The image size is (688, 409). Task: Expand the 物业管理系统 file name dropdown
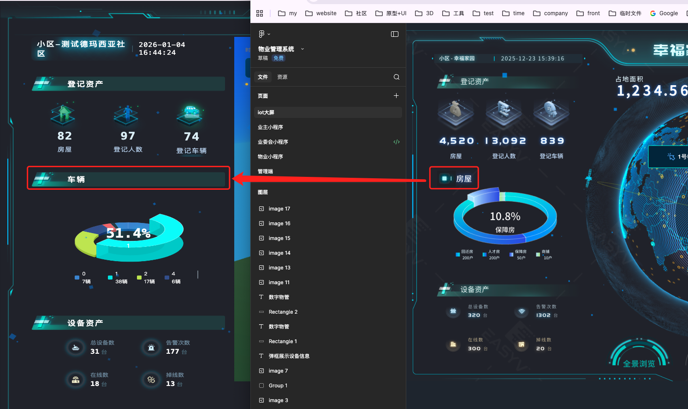302,49
